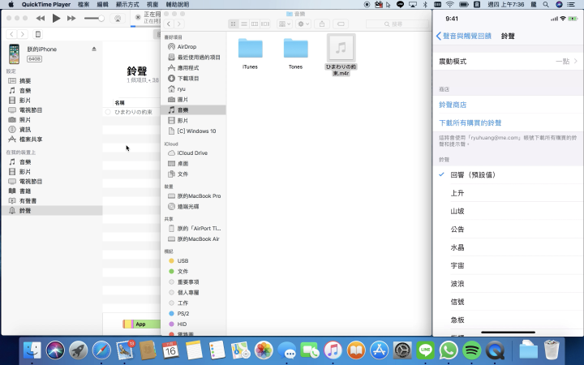Open 編輯 menu in menu bar
This screenshot has height=365, width=584.
102,5
